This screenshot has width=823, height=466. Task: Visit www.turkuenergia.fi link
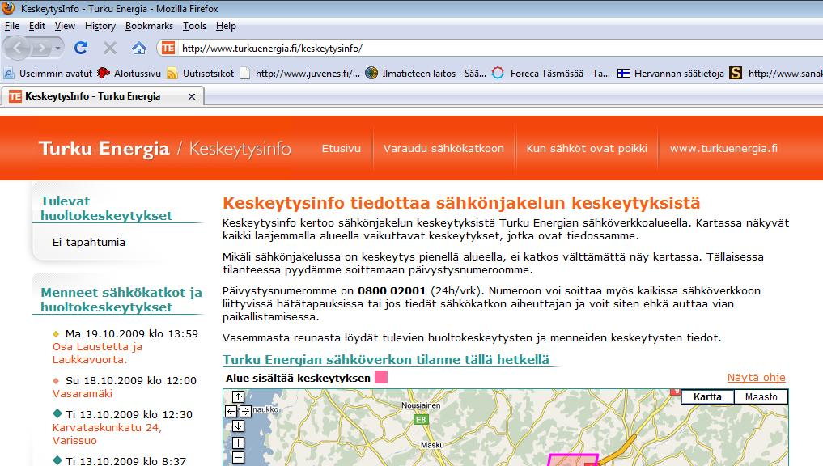pyautogui.click(x=723, y=149)
